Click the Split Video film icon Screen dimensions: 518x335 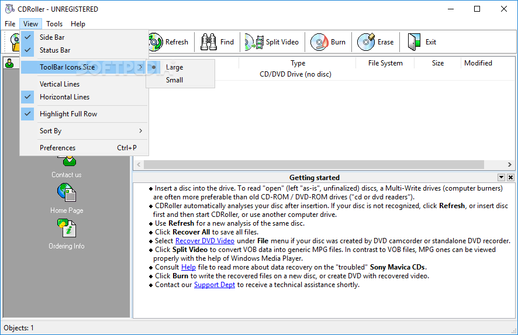[254, 42]
